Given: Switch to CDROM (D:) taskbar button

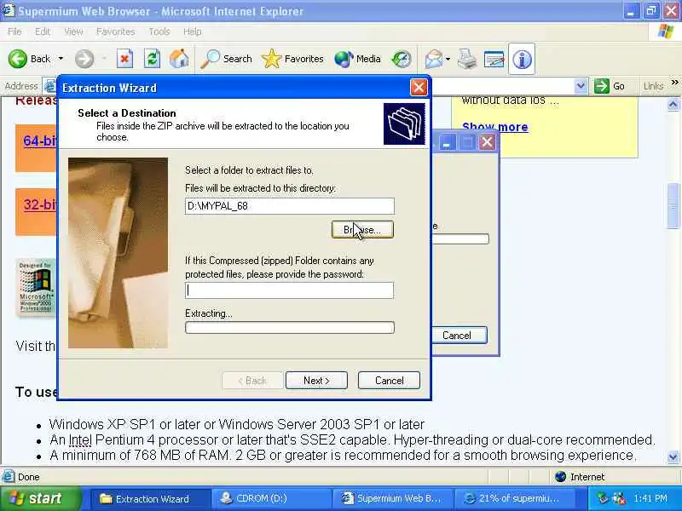Looking at the screenshot, I should point(269,499).
